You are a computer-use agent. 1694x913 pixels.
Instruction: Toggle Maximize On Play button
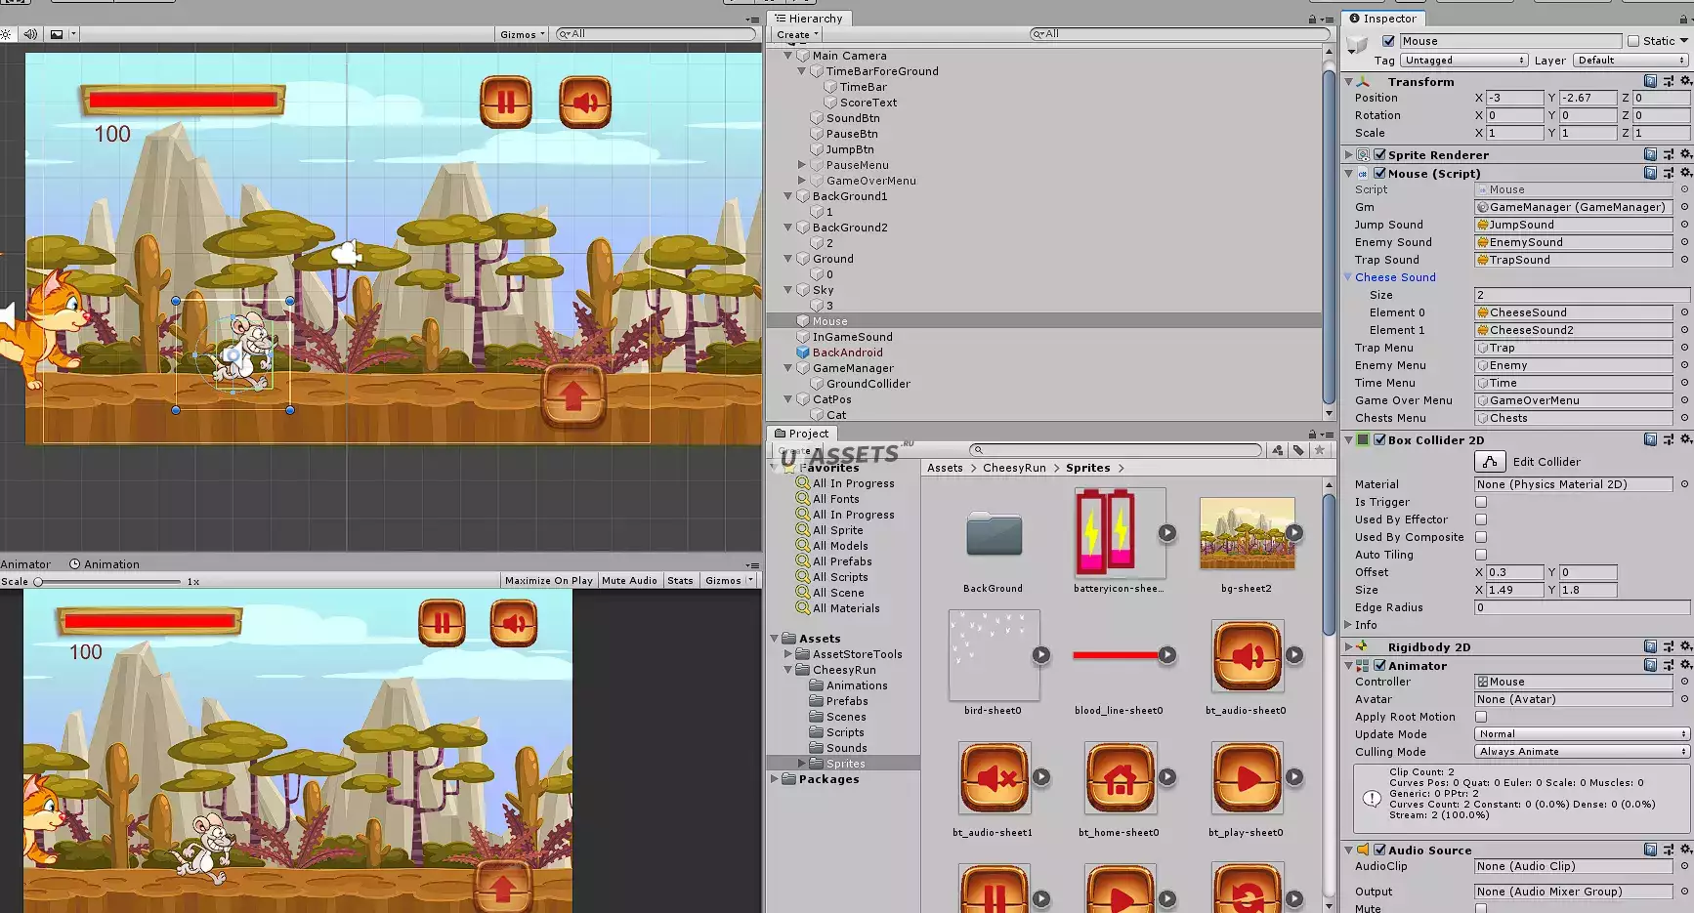click(x=548, y=581)
